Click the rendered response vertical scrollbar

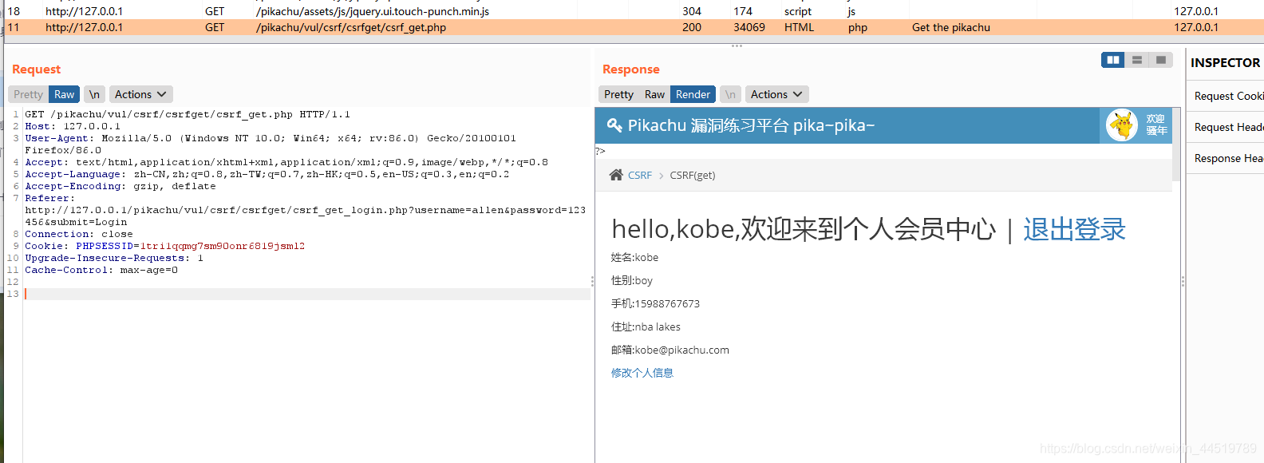tap(1175, 144)
